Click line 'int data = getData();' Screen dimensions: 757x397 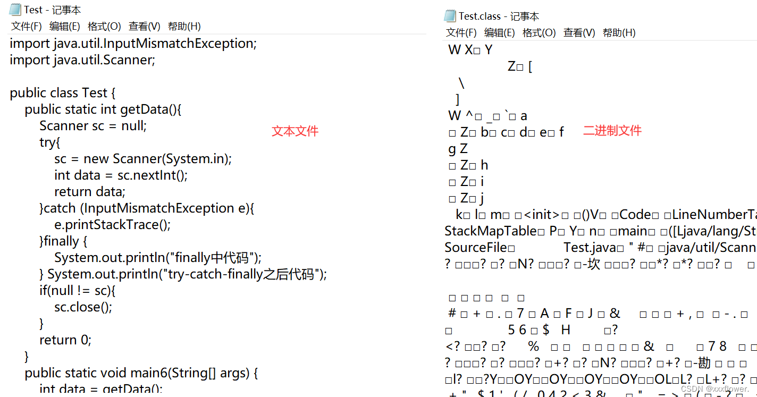pos(101,390)
